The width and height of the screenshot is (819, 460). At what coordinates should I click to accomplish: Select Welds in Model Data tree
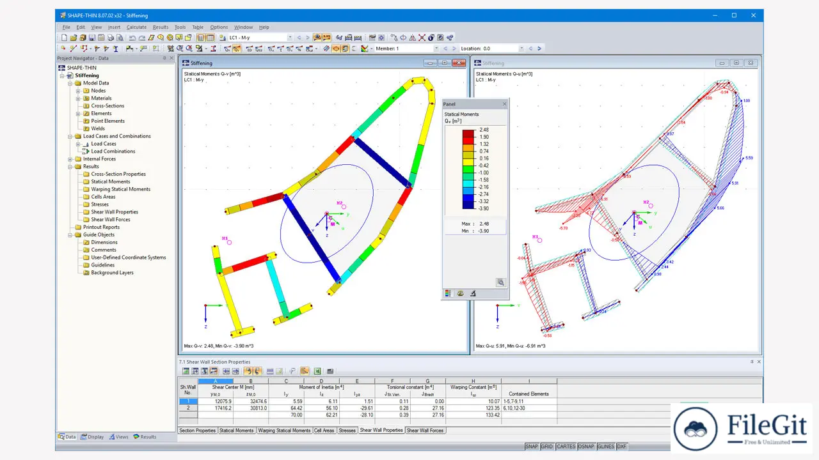98,128
